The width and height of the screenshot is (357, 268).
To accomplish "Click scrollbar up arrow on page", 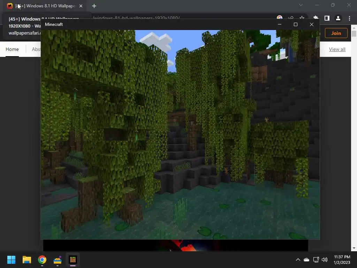I will (354, 28).
